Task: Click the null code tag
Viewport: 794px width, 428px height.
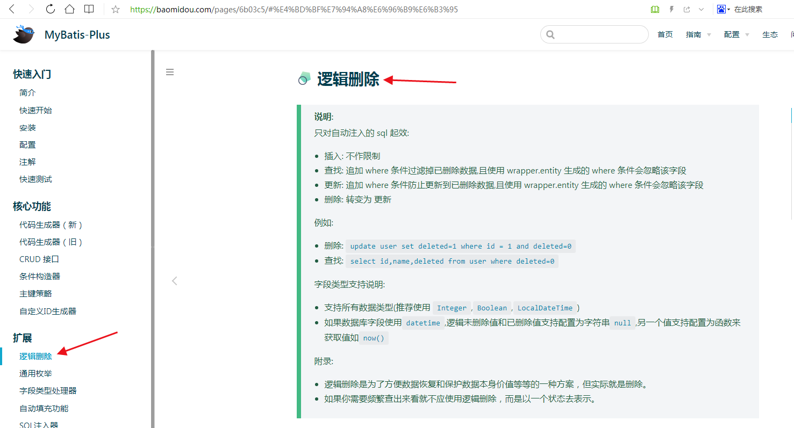Action: click(x=623, y=323)
